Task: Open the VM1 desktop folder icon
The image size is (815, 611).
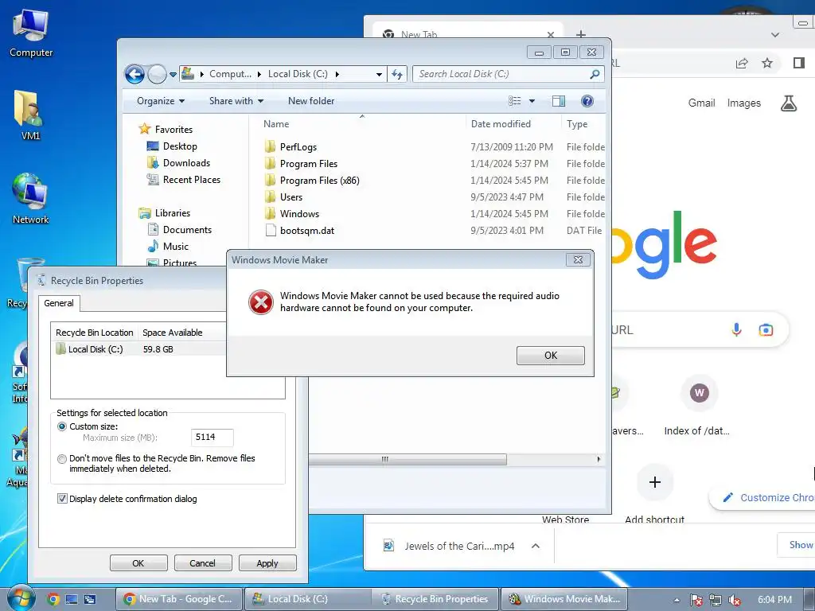Action: (31, 115)
